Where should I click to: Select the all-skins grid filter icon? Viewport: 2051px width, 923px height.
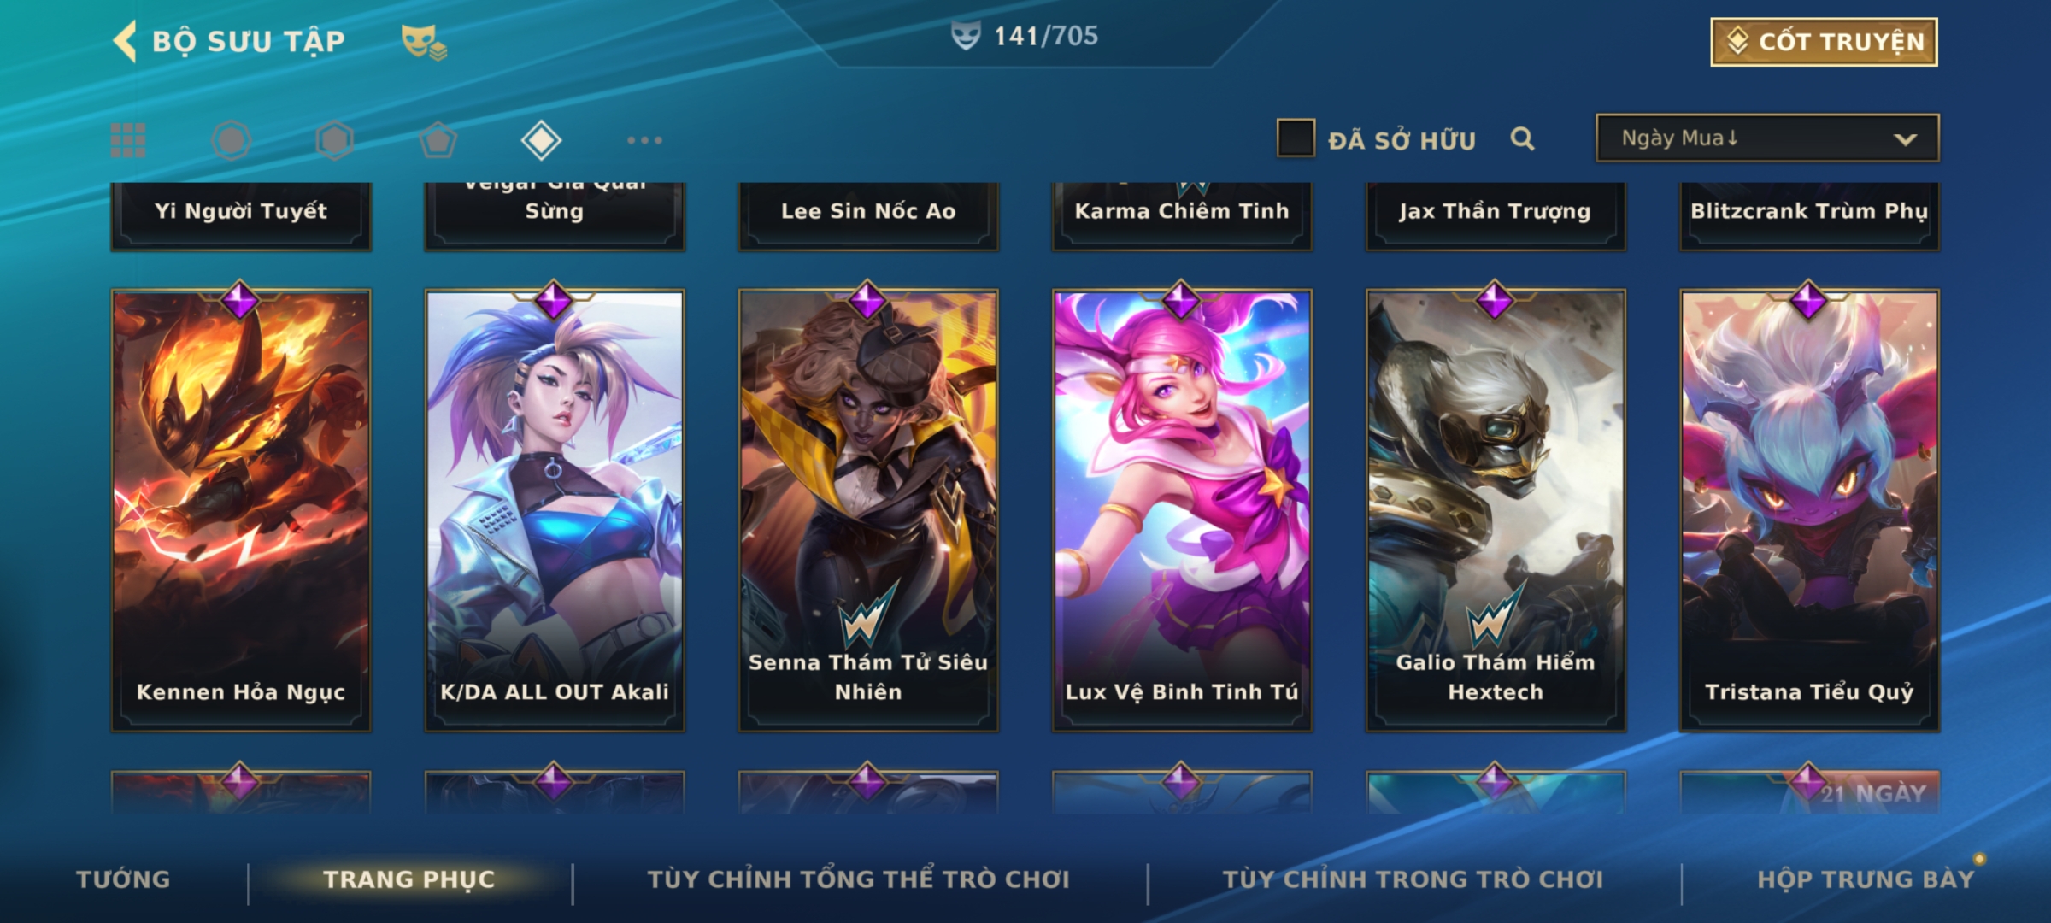point(128,140)
